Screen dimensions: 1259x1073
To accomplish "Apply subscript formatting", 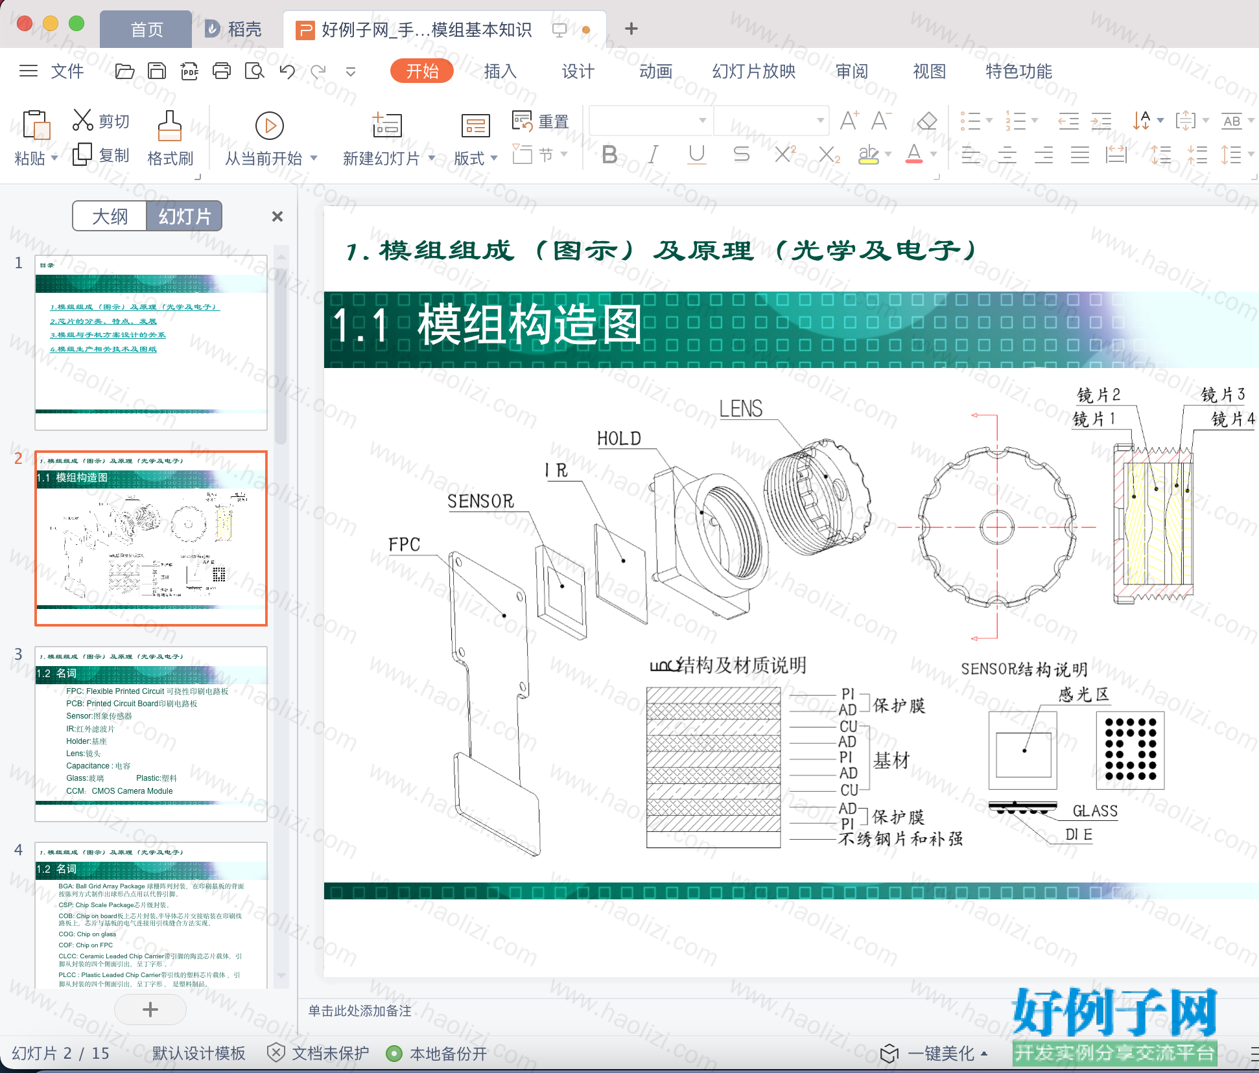I will (829, 154).
